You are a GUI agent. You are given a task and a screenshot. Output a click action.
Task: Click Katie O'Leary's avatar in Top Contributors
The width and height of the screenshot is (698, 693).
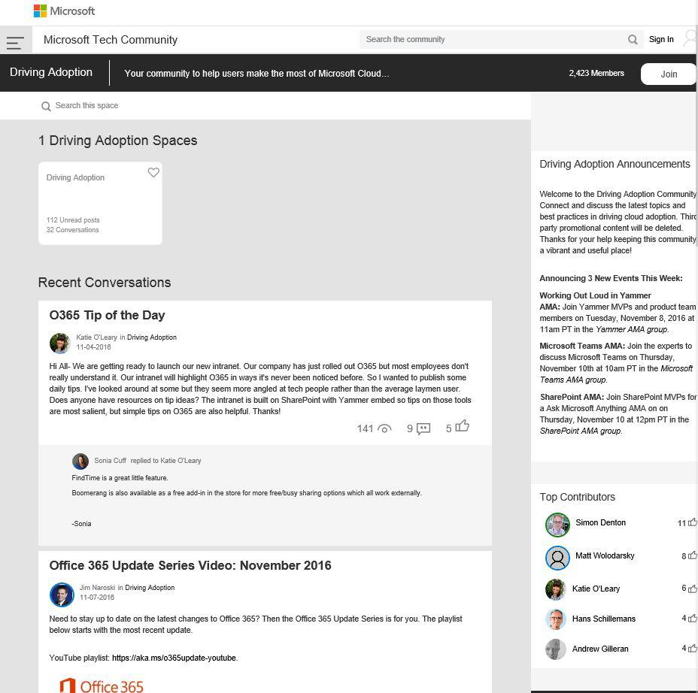555,589
